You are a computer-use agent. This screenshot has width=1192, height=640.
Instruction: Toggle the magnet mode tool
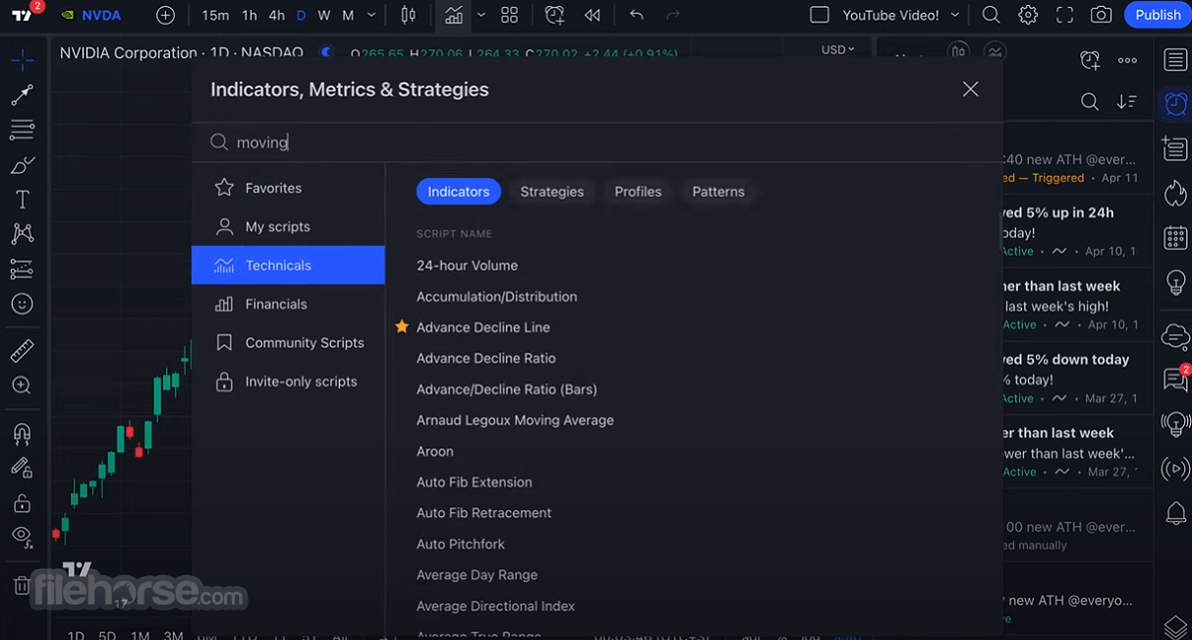click(22, 433)
